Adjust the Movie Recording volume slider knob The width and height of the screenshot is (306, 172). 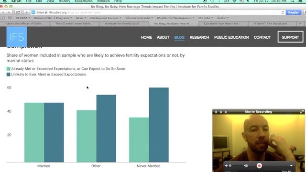point(230,166)
